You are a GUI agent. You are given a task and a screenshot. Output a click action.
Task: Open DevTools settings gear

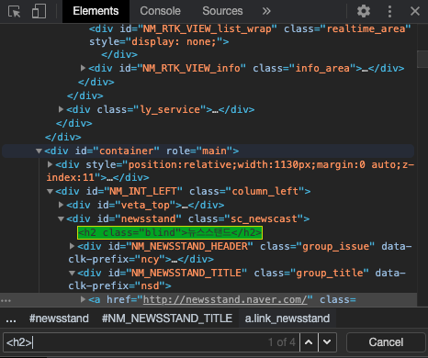tap(364, 11)
